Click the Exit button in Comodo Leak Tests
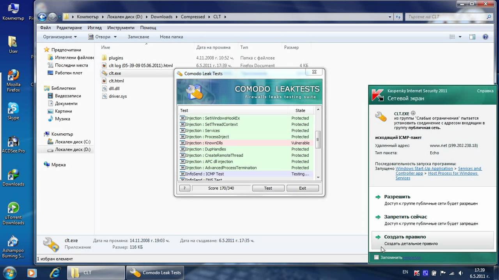The width and height of the screenshot is (499, 280). tap(303, 188)
